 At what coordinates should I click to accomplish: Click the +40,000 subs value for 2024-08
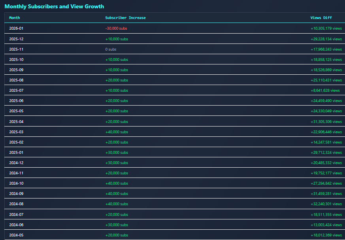pos(117,204)
